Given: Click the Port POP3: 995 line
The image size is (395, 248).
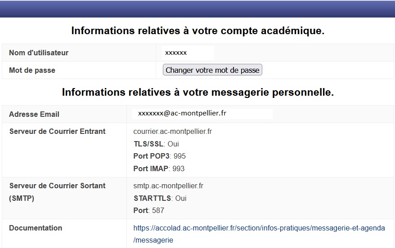Looking at the screenshot, I should 160,156.
